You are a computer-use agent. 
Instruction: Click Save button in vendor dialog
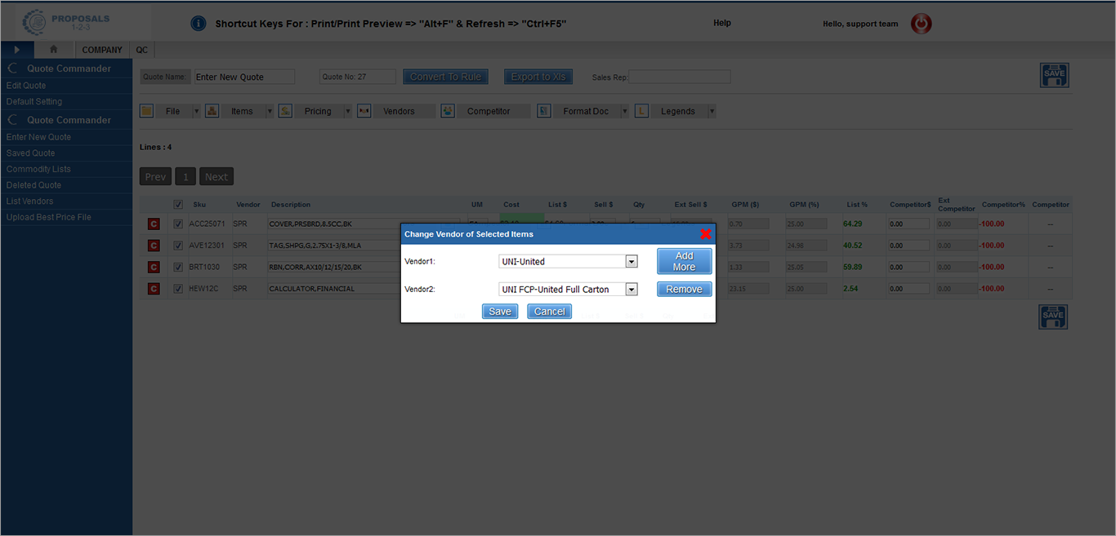tap(499, 312)
